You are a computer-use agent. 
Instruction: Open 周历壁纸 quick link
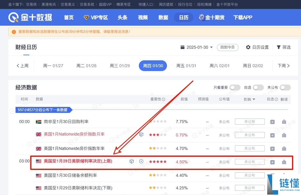pyautogui.click(x=166, y=4)
